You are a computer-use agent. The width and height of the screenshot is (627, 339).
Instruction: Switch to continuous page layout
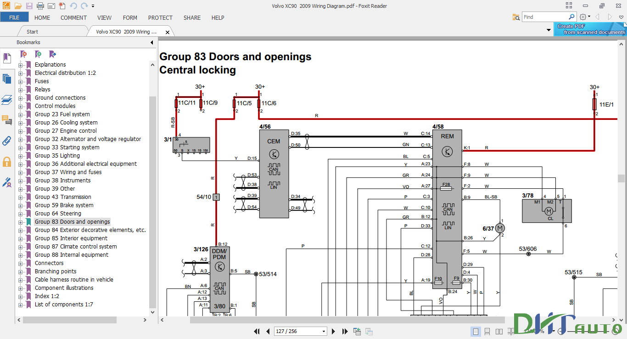[487, 331]
